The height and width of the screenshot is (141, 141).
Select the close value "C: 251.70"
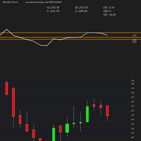(53, 11)
